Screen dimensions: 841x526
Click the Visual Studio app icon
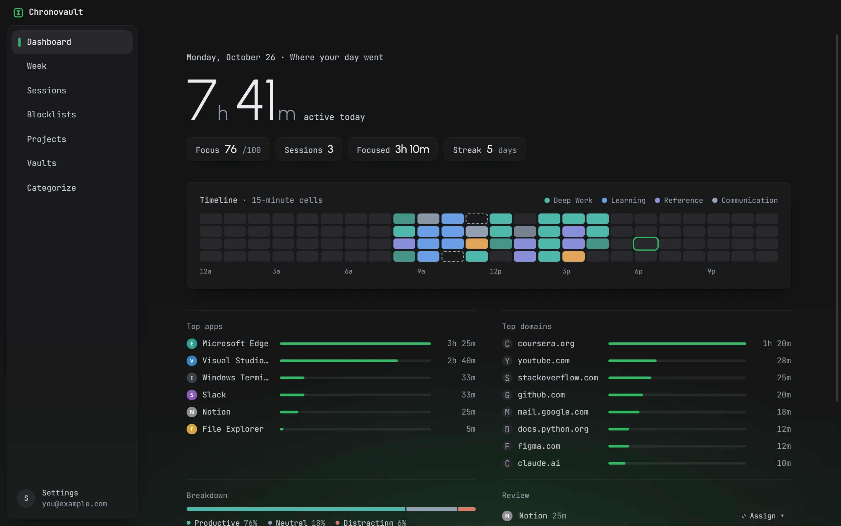[x=192, y=361]
